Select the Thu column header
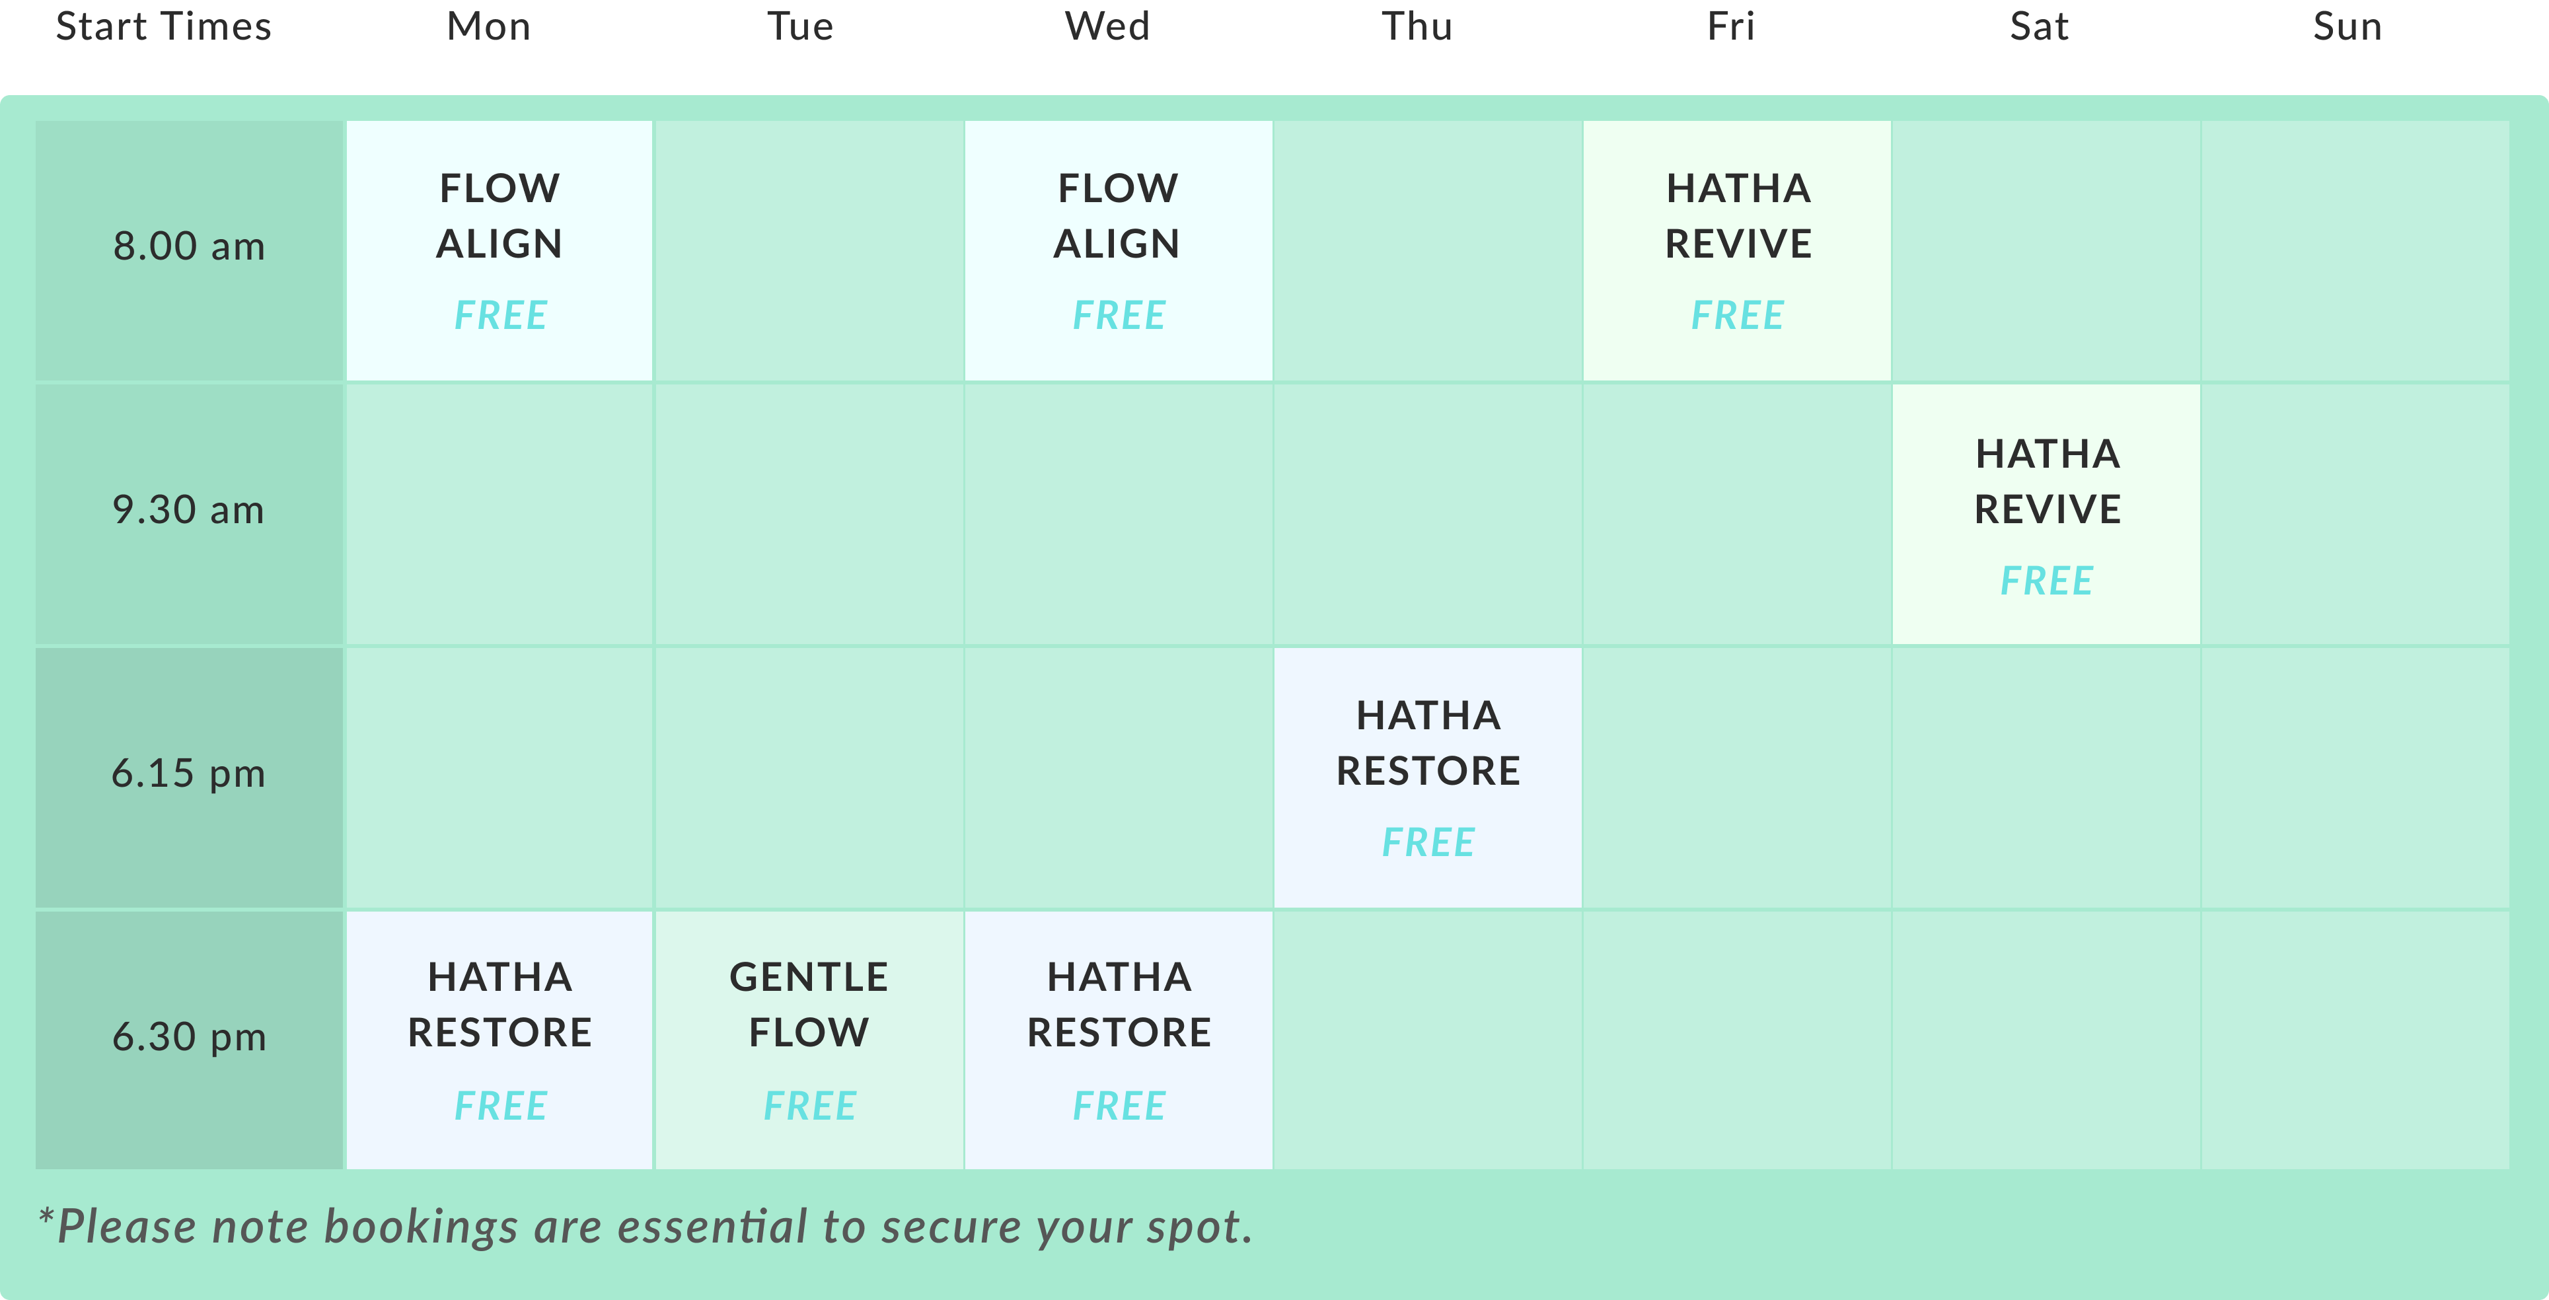Image resolution: width=2549 pixels, height=1300 pixels. pyautogui.click(x=1417, y=26)
